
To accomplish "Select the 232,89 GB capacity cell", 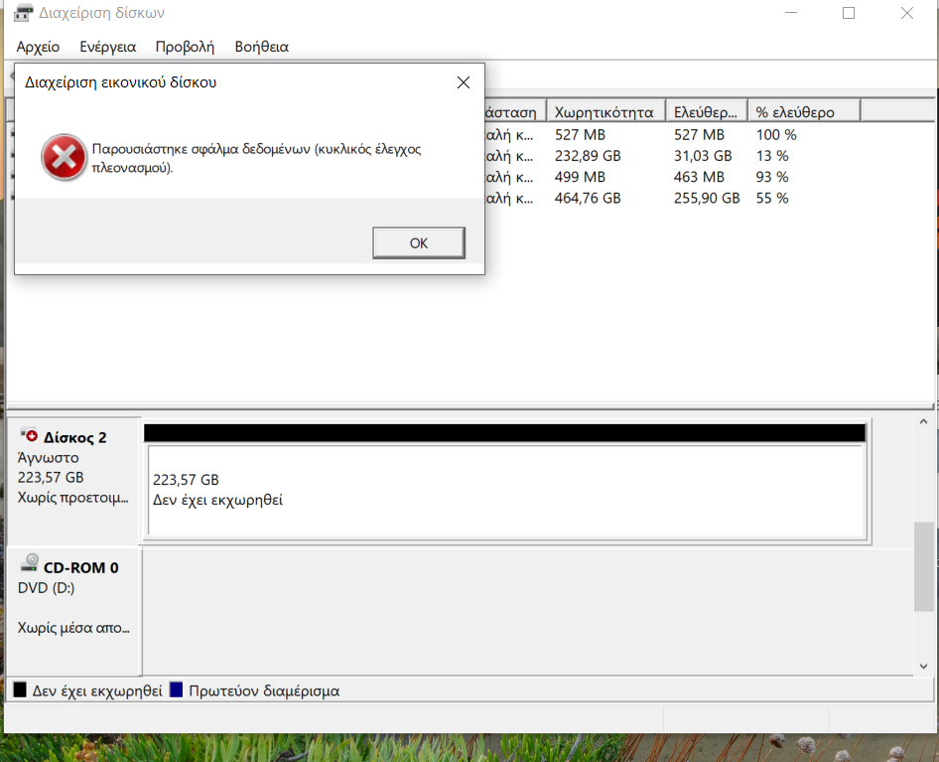I will coord(588,156).
